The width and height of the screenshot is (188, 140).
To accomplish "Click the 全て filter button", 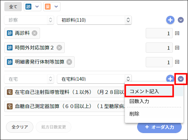I will 13,7.
